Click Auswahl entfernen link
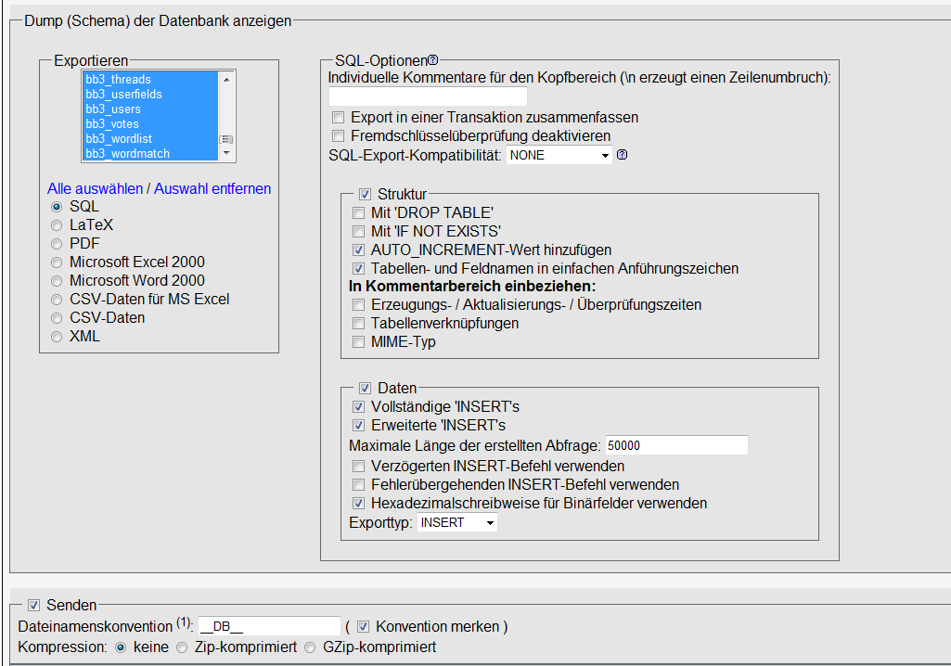 coord(212,188)
